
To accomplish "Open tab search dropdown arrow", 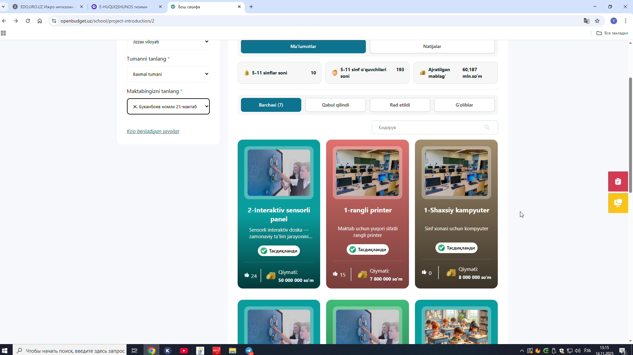I will (x=3, y=7).
